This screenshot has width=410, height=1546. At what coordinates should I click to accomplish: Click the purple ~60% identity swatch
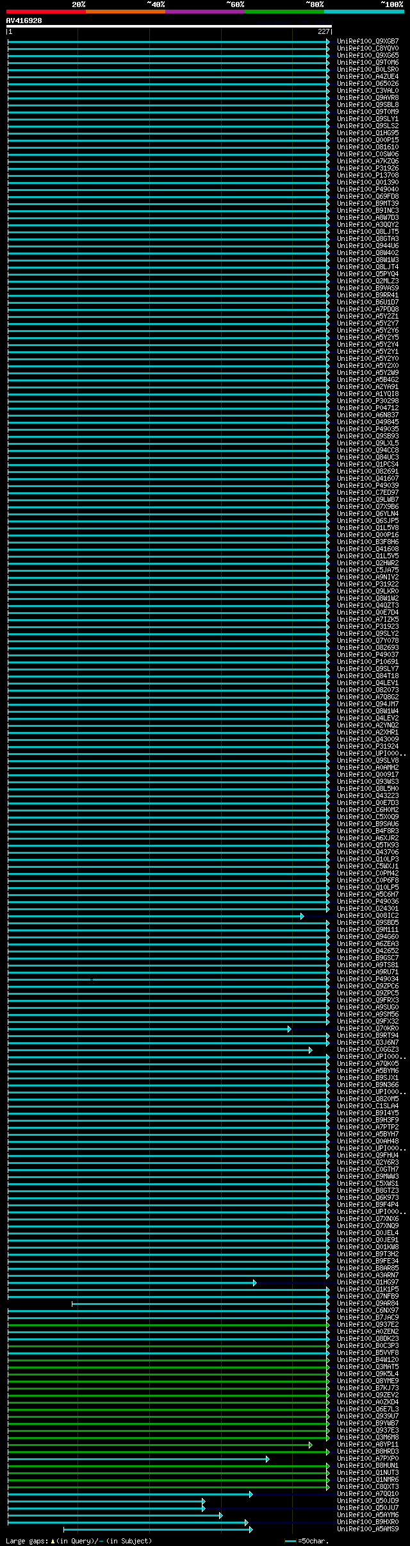[205, 12]
